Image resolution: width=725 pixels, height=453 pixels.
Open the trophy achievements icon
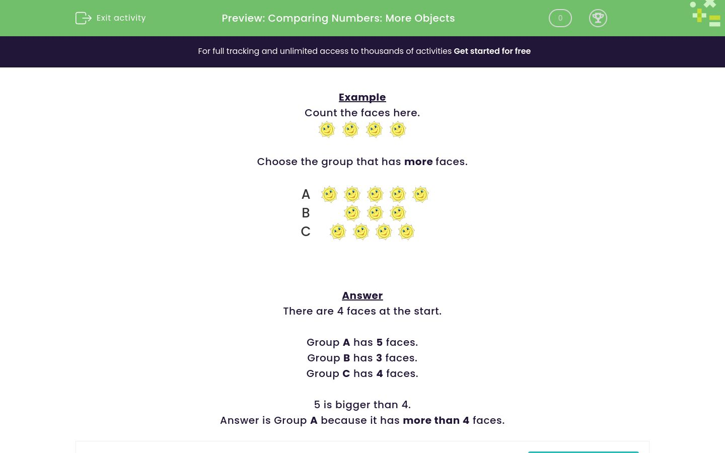(x=598, y=18)
